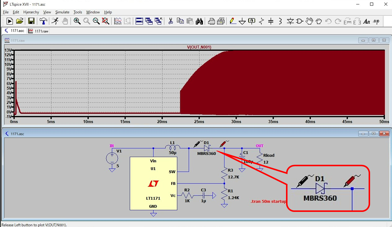This screenshot has width=392, height=227.
Task: Open Find with the binoculars icon
Action: [x=199, y=21]
